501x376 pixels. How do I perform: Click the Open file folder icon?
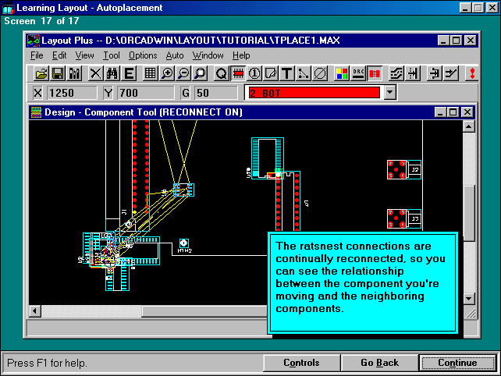click(x=41, y=73)
